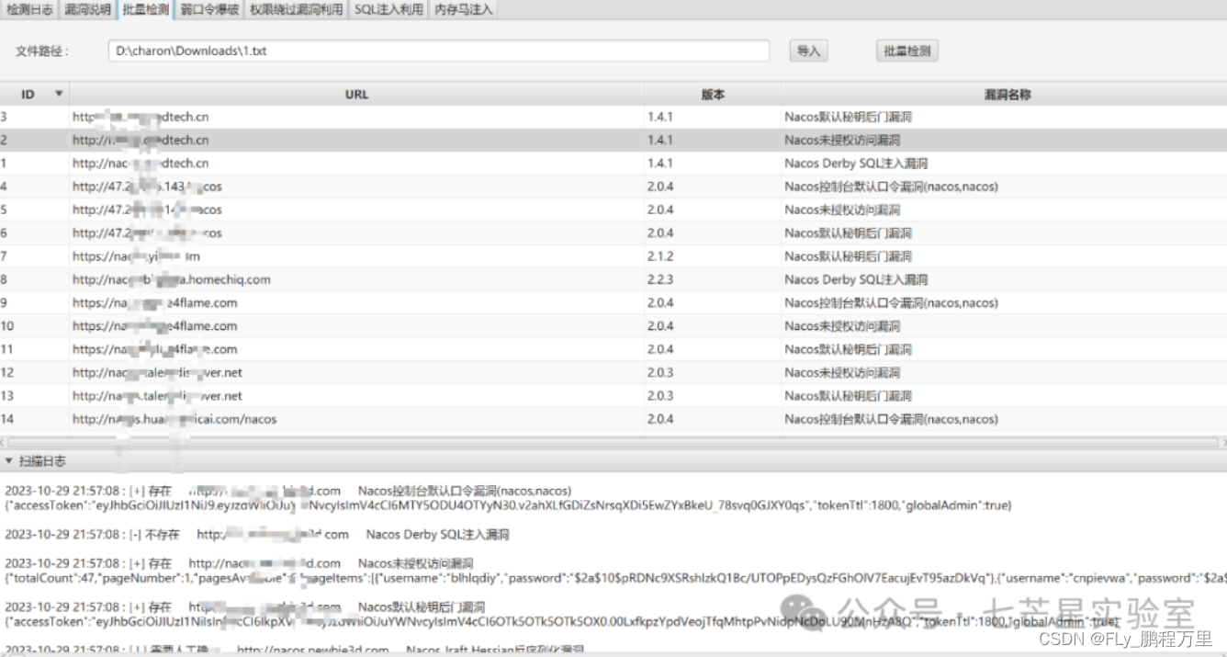1227x657 pixels.
Task: Click the 漏洞名称 column header
Action: point(1006,94)
